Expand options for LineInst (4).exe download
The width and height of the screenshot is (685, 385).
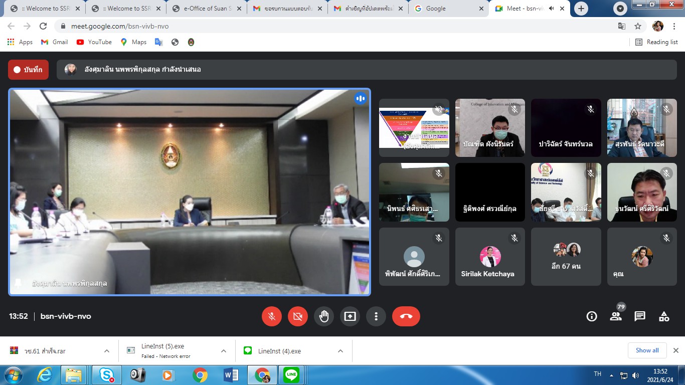(x=340, y=351)
